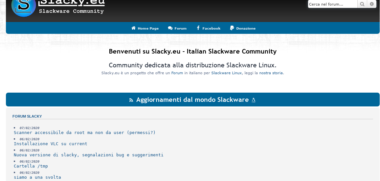Click the 'Slackware Community' tagline text
Viewport: 380px width, 181px height.
(x=71, y=11)
